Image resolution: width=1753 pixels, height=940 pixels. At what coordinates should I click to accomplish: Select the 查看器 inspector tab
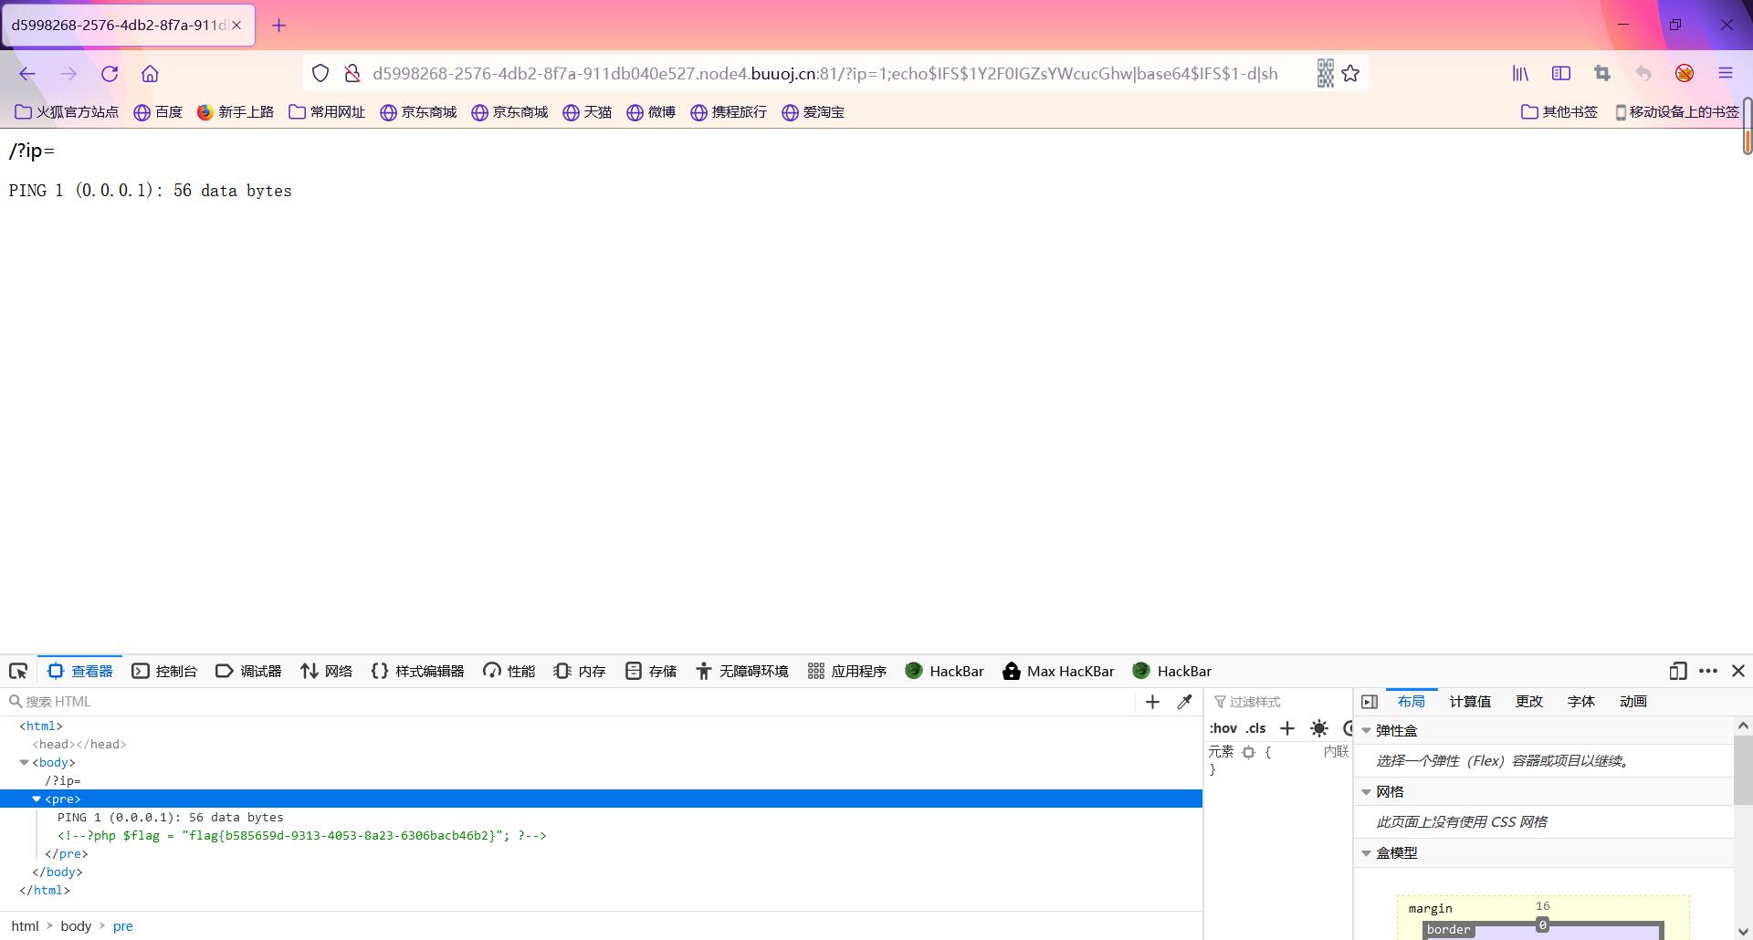[x=80, y=672]
